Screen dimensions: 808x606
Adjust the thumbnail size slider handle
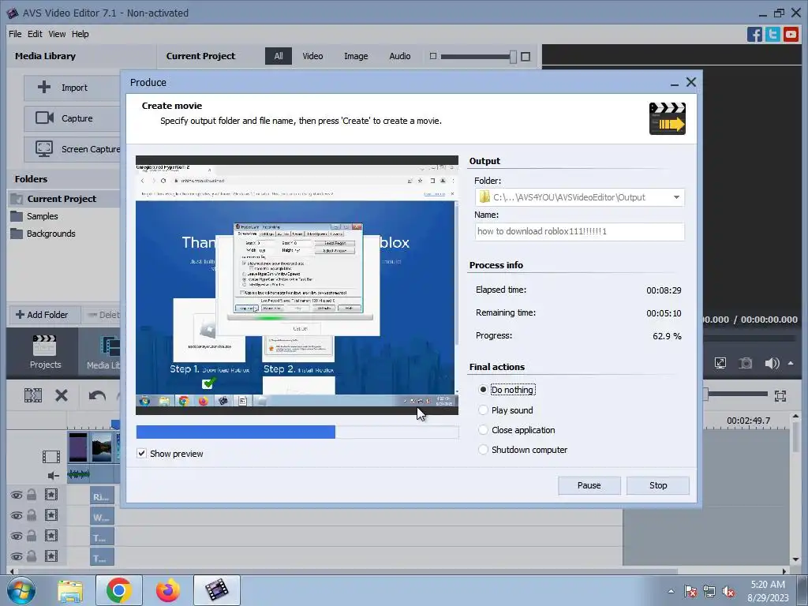[x=513, y=57]
